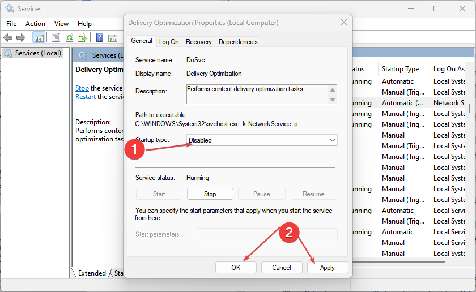Switch to the Log On tab
Viewport: 476px width, 292px height.
(x=169, y=41)
